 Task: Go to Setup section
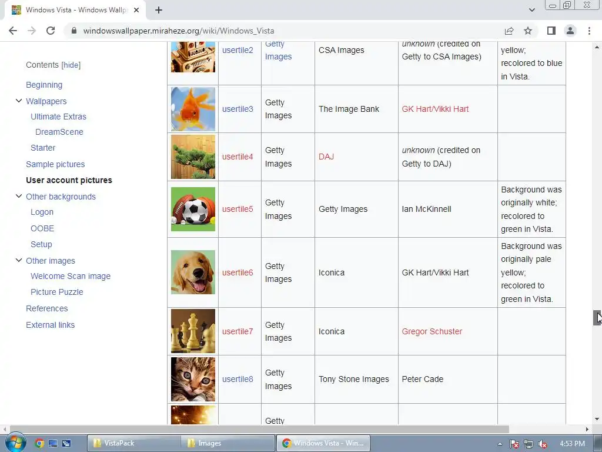[x=41, y=244]
